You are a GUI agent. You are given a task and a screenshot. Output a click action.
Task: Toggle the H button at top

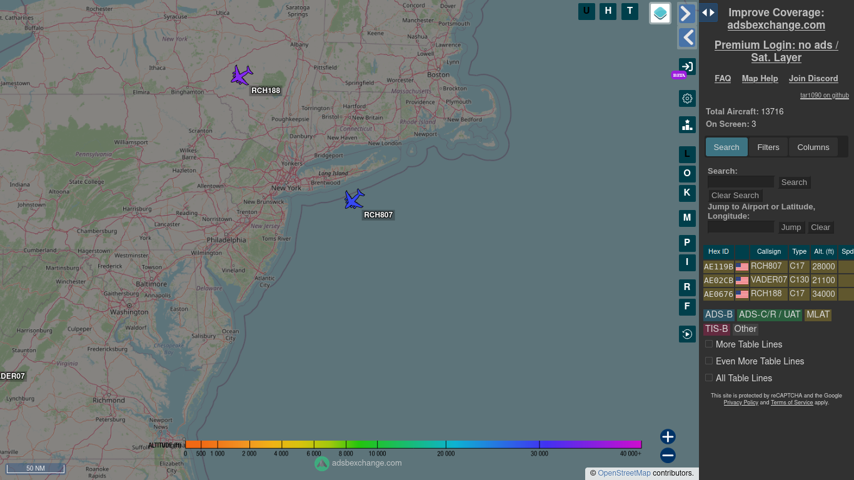(x=608, y=11)
